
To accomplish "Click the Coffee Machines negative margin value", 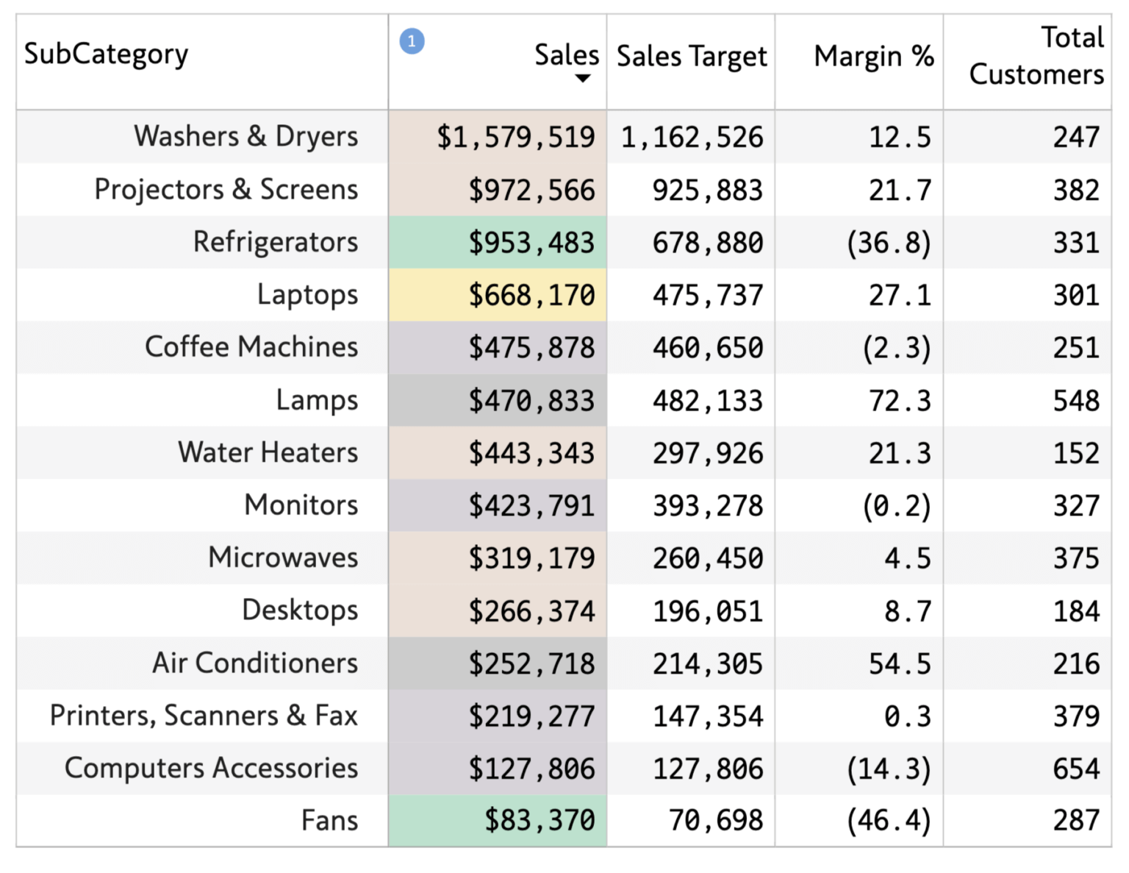I will [896, 347].
